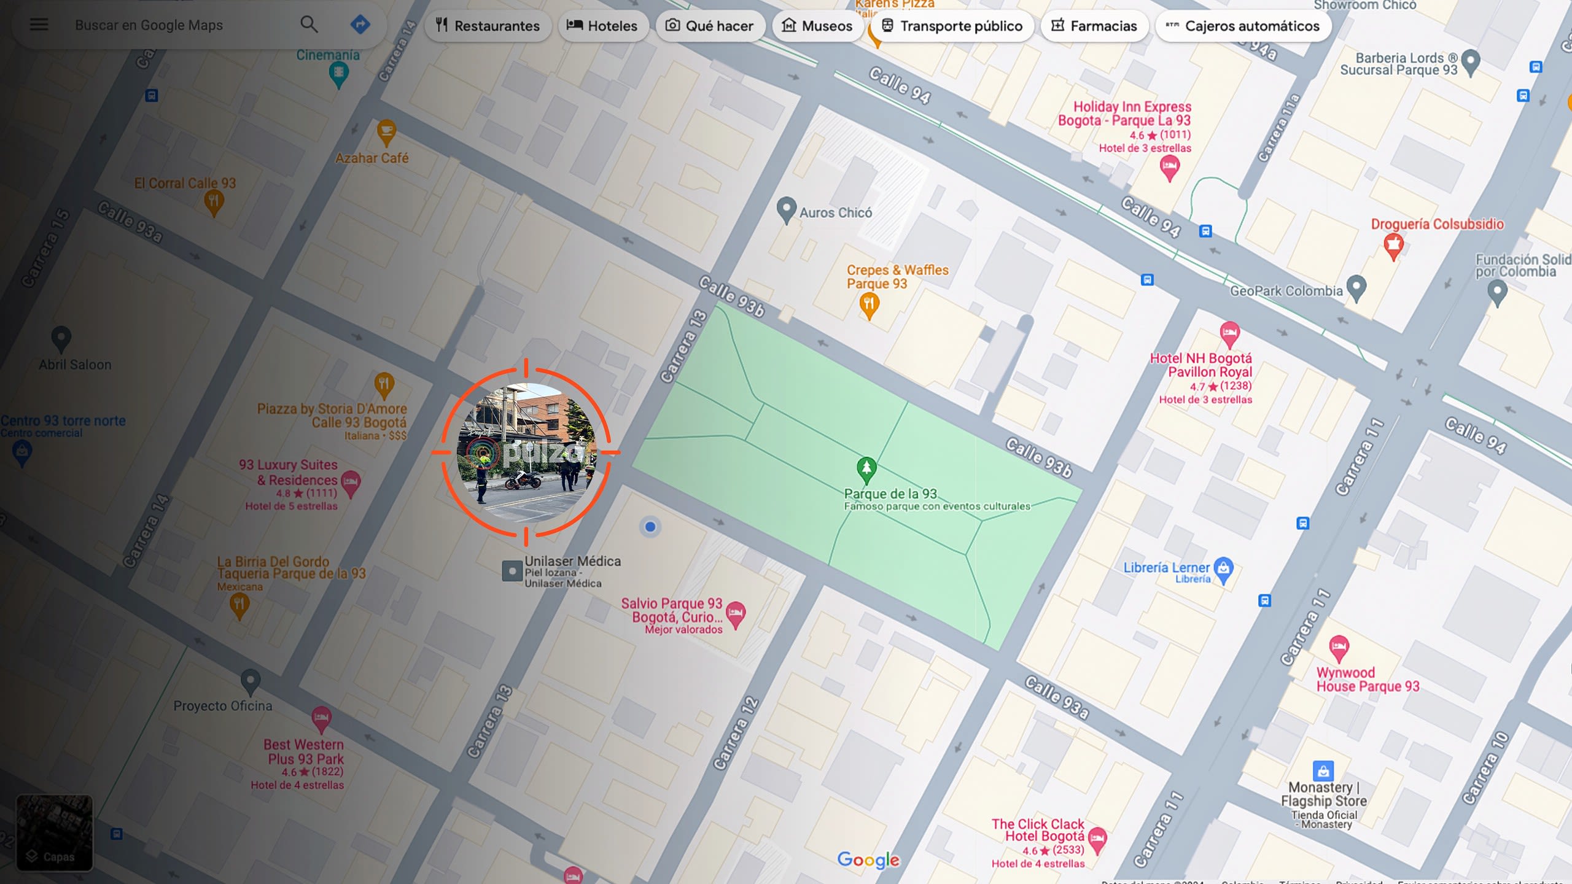Screen dimensions: 1572x884
Task: Select the Transporte público category chip
Action: click(x=952, y=26)
